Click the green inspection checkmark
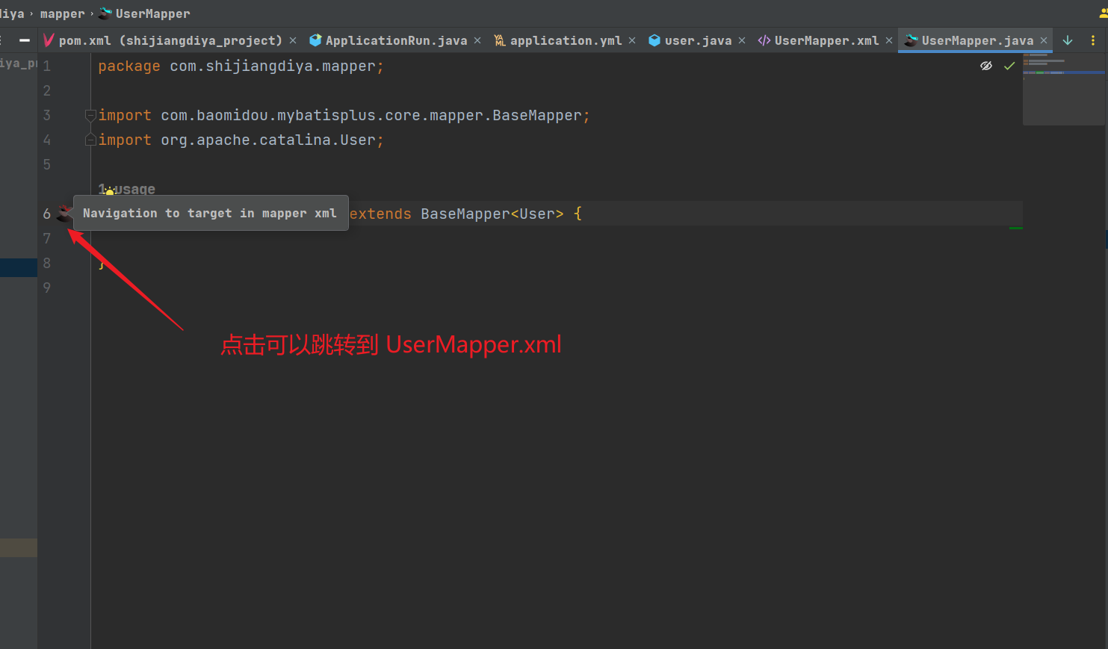Viewport: 1108px width, 649px height. (x=1009, y=66)
